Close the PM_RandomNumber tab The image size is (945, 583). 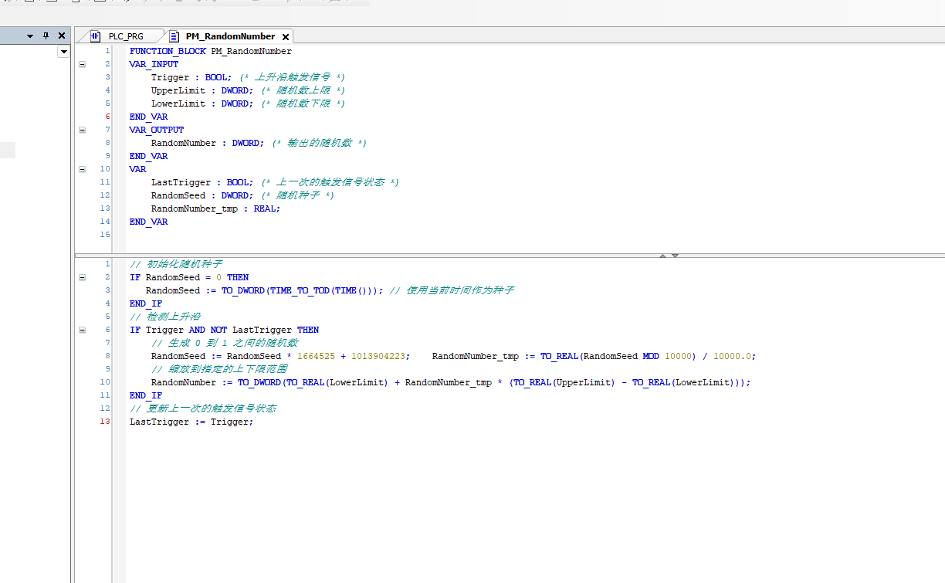[x=285, y=36]
